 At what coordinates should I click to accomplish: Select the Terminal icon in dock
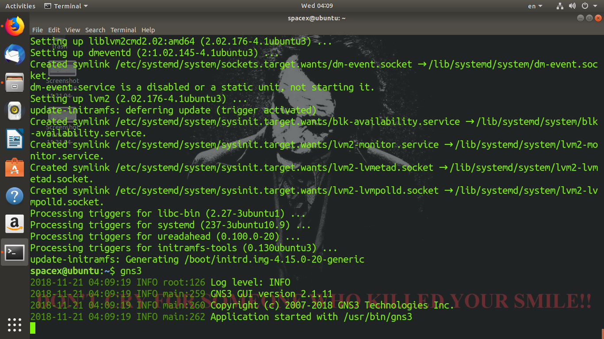[x=15, y=252]
